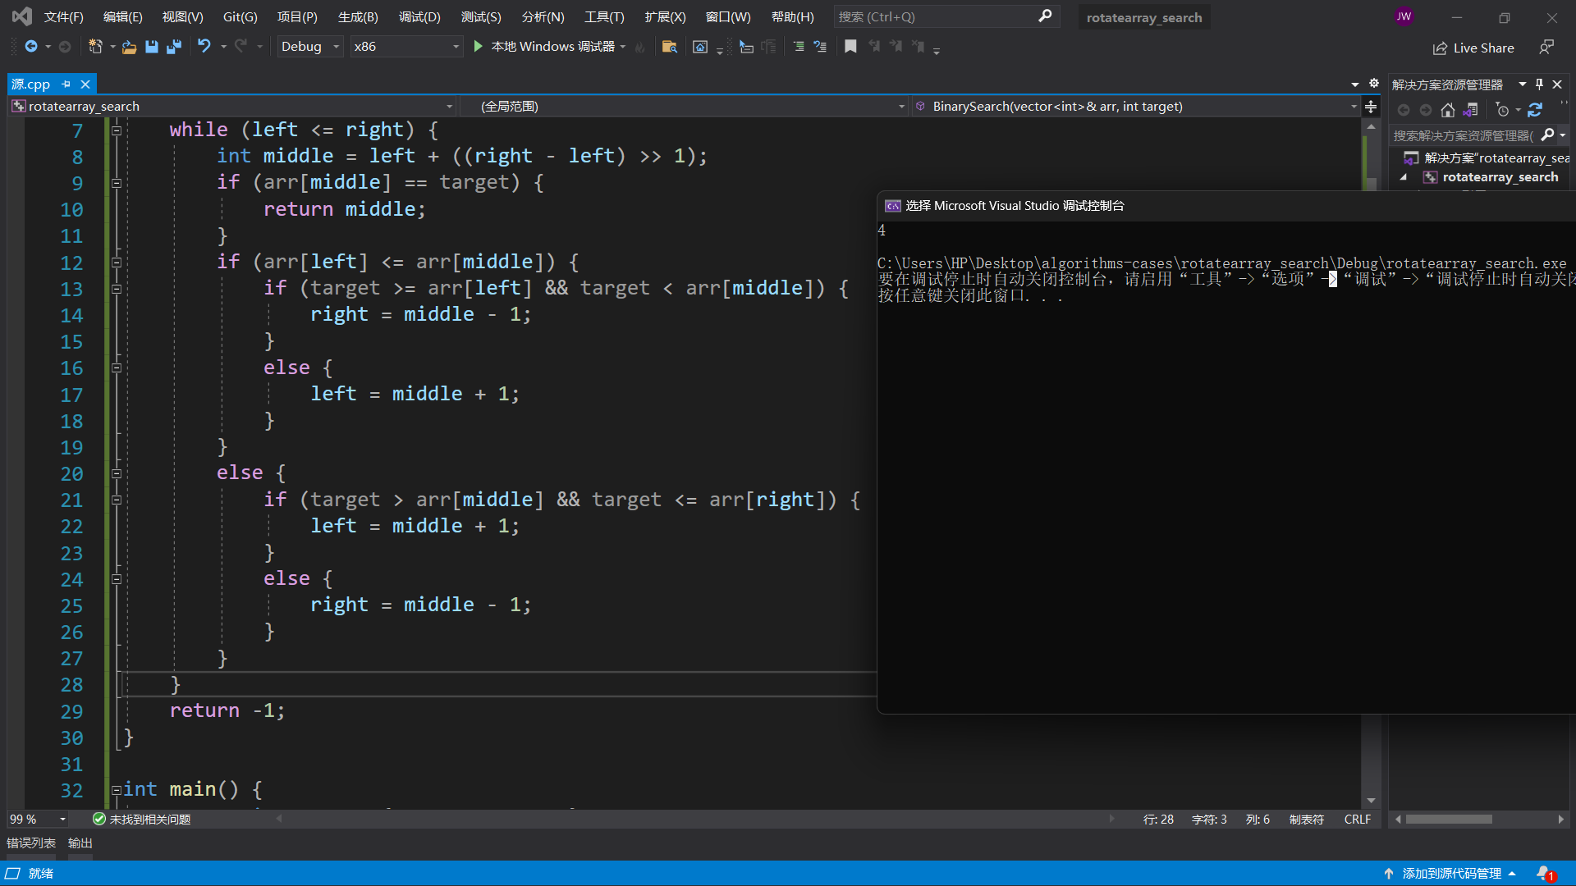The width and height of the screenshot is (1576, 886).
Task: Open the Debug configuration dropdown
Action: point(309,47)
